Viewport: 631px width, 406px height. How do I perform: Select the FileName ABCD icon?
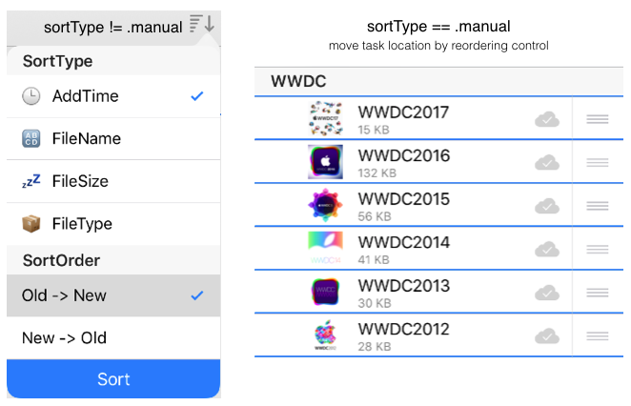(31, 139)
